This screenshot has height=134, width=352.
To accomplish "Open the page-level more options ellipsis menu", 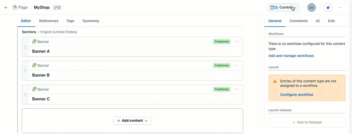I will (339, 7).
